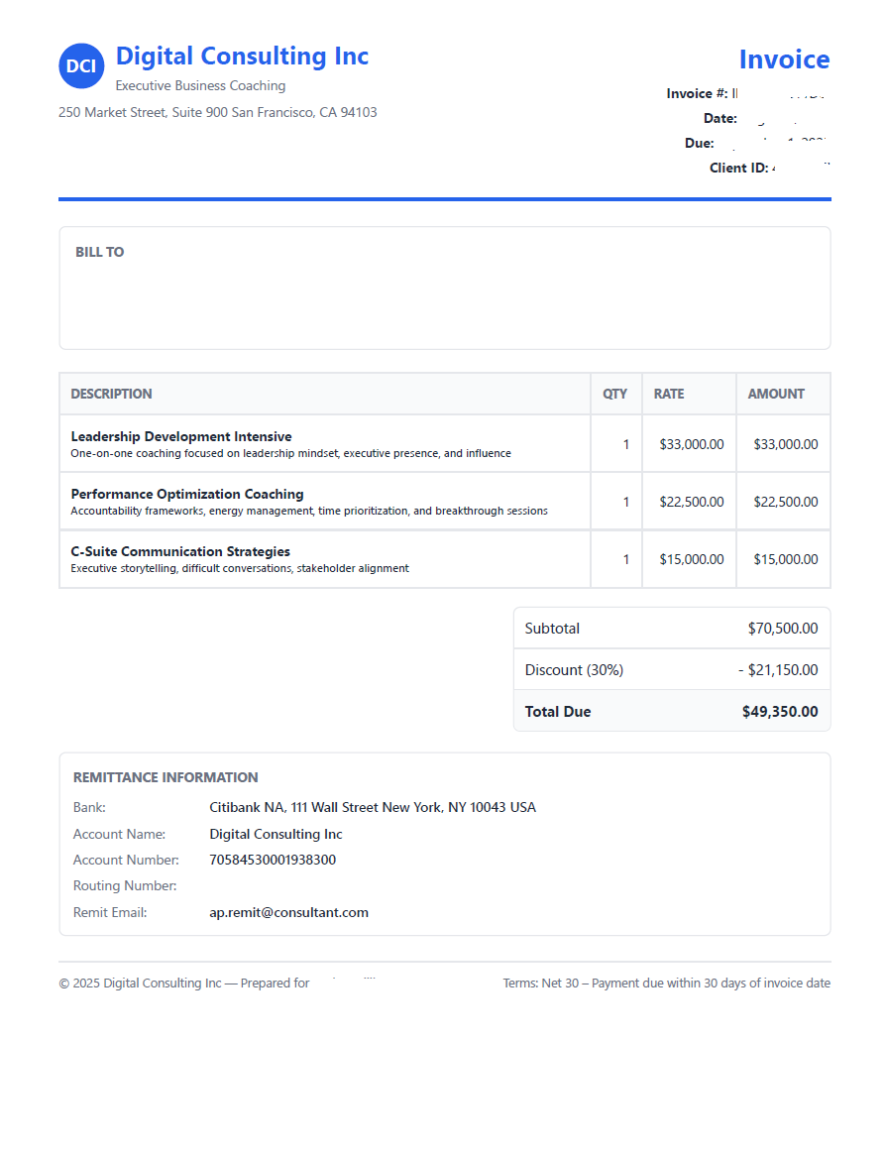Click the ap.remit@consultant.com email address
Viewport: 885px width, 1158px height.
[x=288, y=913]
